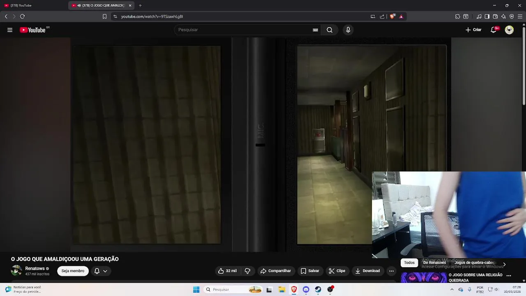This screenshot has height=296, width=526.
Task: Open Brave Rewards triangle icon
Action: [401, 16]
